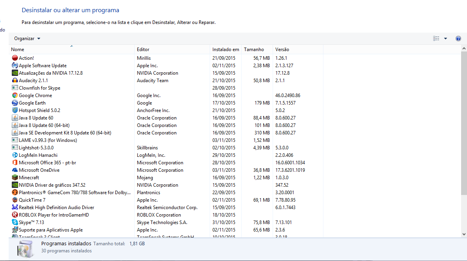Click the NVIDIA Driver de gráficos icon
This screenshot has width=467, height=261.
point(15,185)
